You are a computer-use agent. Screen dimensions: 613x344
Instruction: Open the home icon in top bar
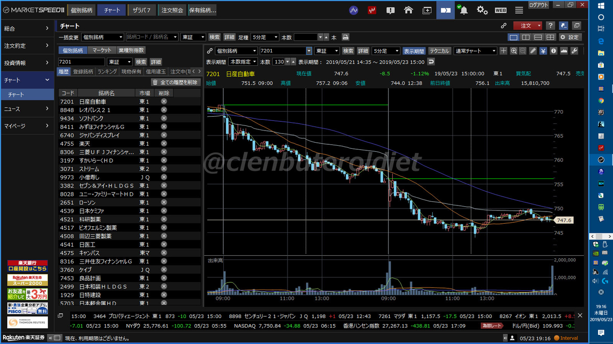pos(408,10)
